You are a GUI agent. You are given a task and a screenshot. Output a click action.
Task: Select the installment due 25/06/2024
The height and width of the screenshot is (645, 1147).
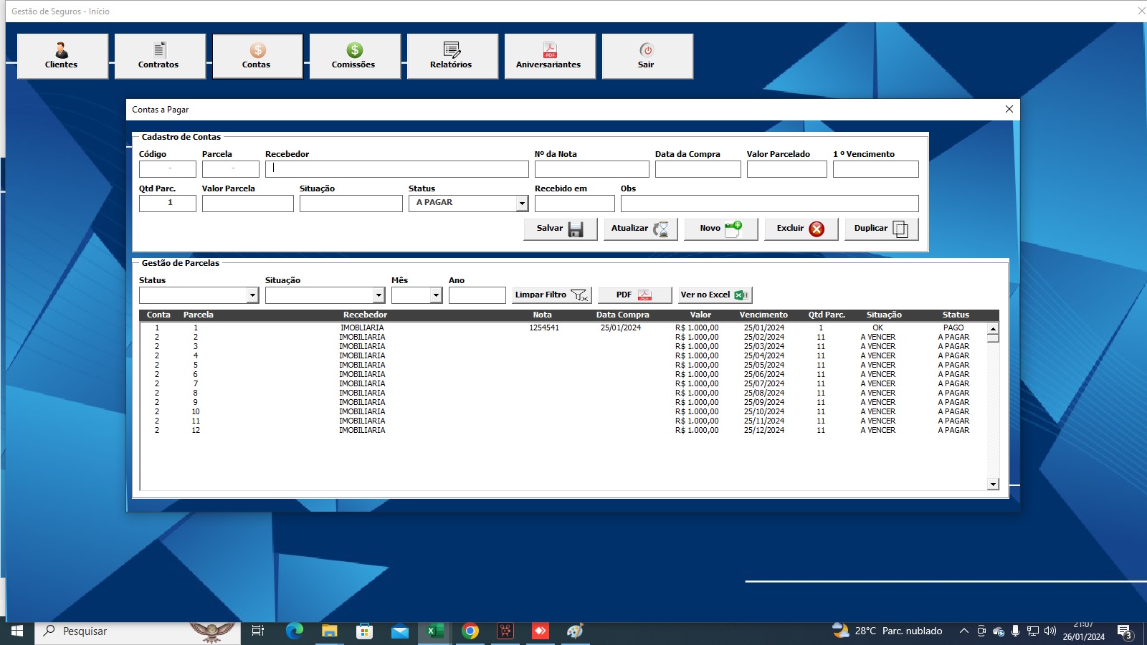(563, 374)
